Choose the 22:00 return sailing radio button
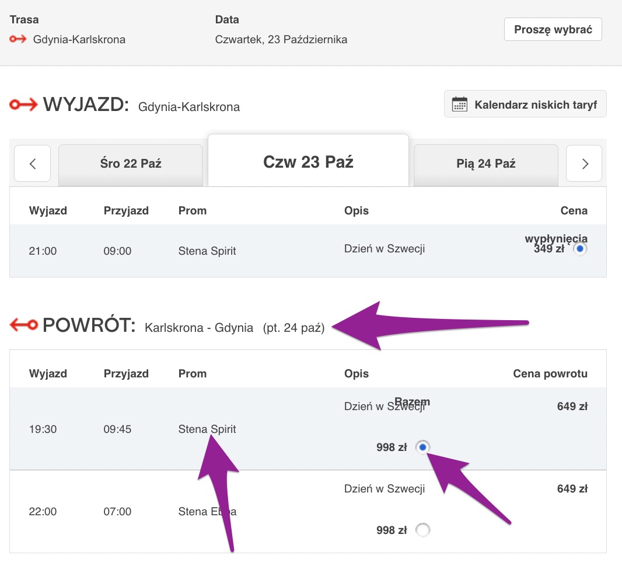The width and height of the screenshot is (622, 562). (x=423, y=530)
